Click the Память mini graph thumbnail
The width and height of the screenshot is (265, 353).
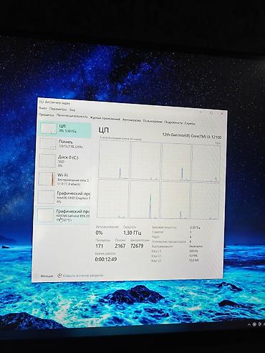(47, 144)
